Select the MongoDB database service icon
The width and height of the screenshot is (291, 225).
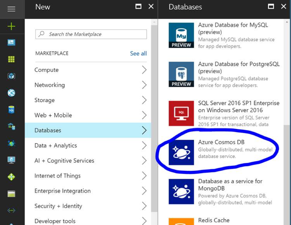click(x=181, y=192)
